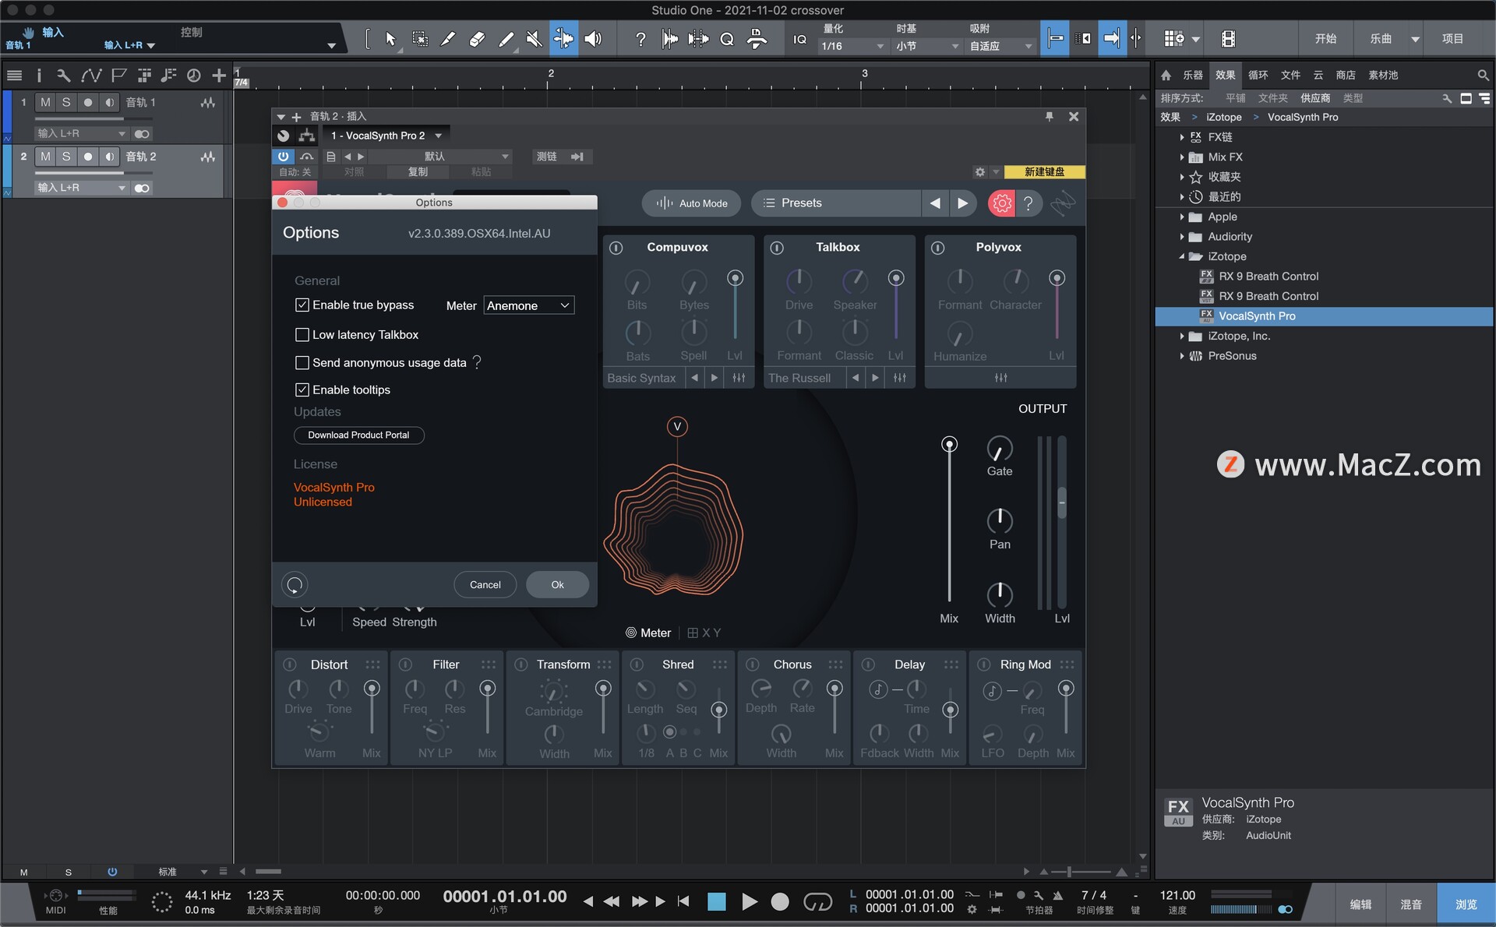Switch to 文件 browser tab

(x=1290, y=76)
